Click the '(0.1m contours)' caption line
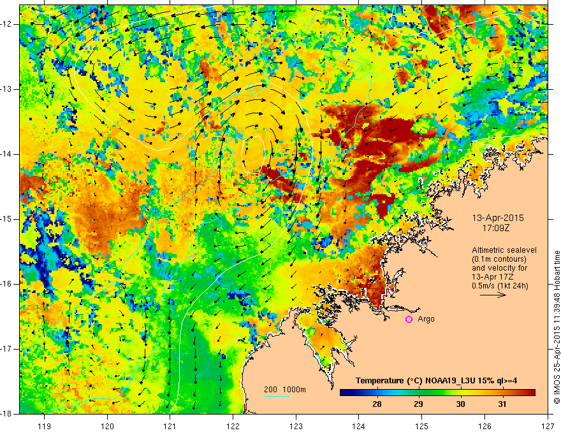This screenshot has width=561, height=433. [499, 259]
